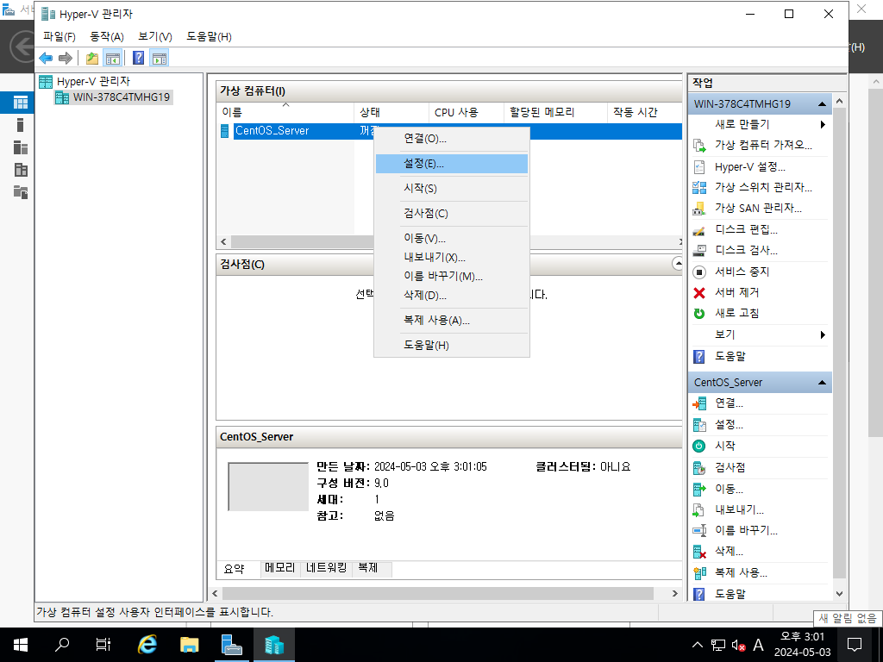883x662 pixels.
Task: Click the CentOS_Server VM thumbnail preview
Action: [268, 487]
